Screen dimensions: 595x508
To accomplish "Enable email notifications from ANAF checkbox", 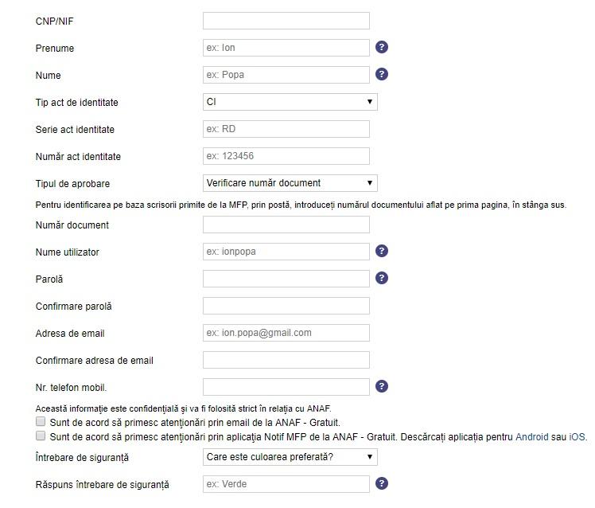I will [x=41, y=422].
